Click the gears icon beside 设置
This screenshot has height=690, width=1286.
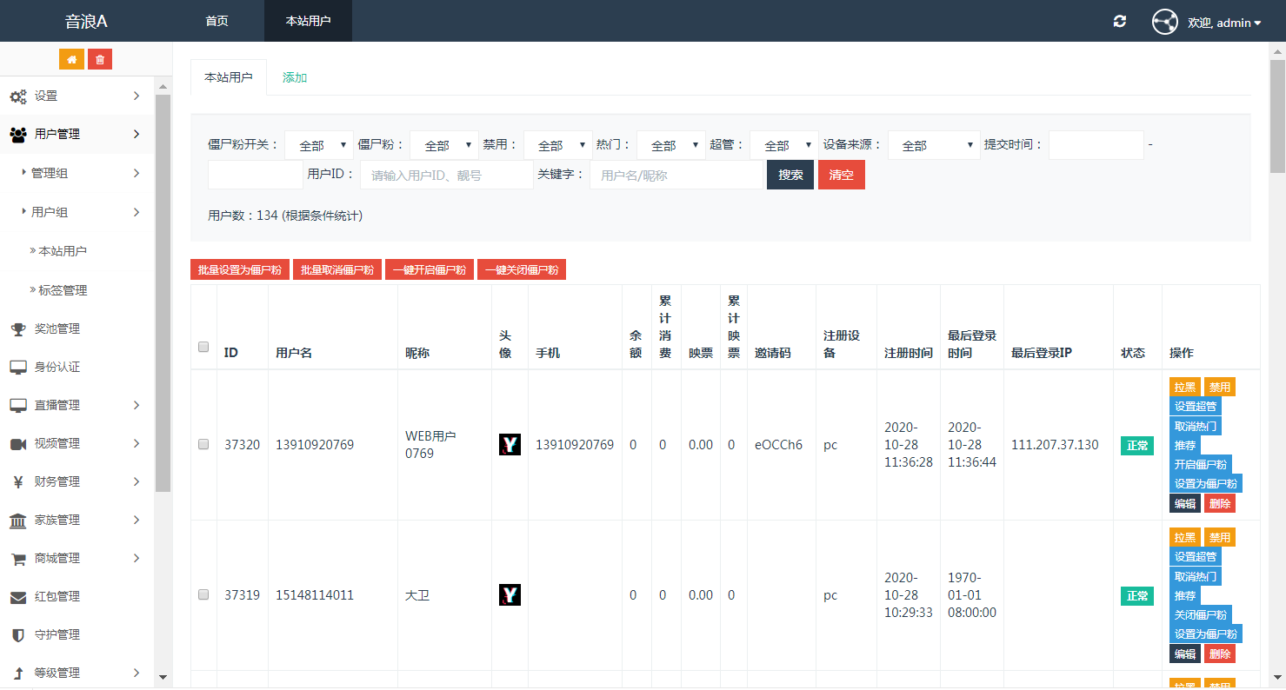coord(17,96)
